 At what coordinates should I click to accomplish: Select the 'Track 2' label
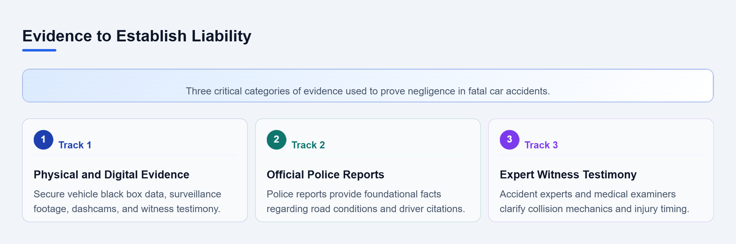(308, 145)
